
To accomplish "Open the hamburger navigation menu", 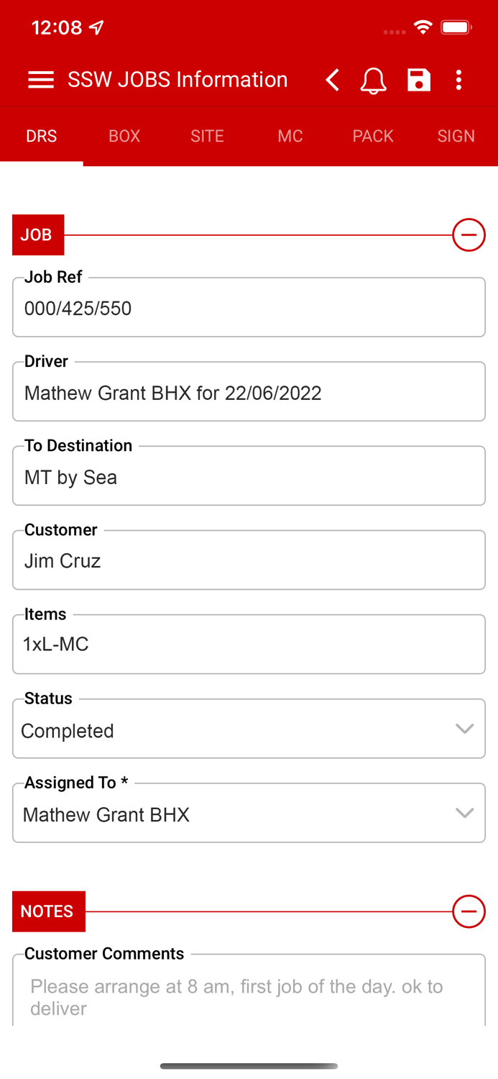I will click(x=41, y=80).
